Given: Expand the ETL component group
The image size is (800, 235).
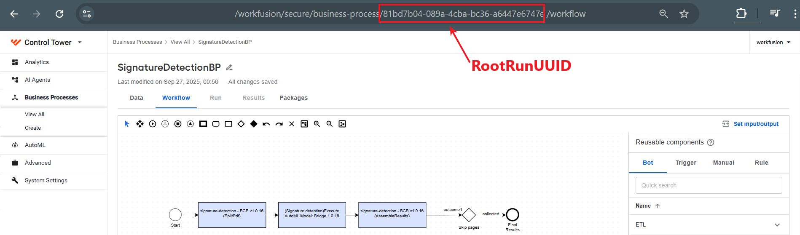Looking at the screenshot, I should pos(777,225).
